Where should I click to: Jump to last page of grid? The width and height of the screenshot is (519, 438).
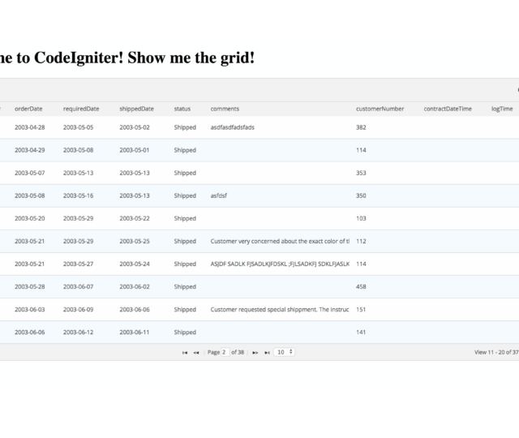pos(267,353)
